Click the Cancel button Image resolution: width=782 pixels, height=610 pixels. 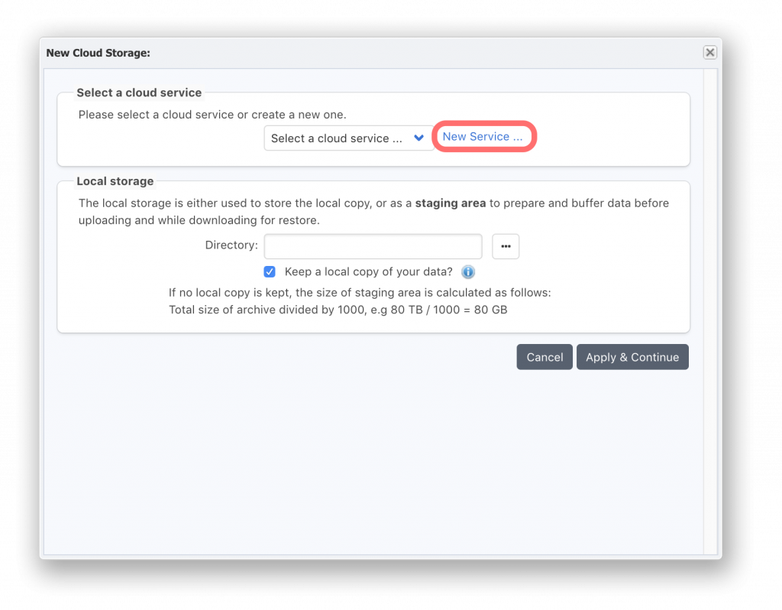[544, 357]
